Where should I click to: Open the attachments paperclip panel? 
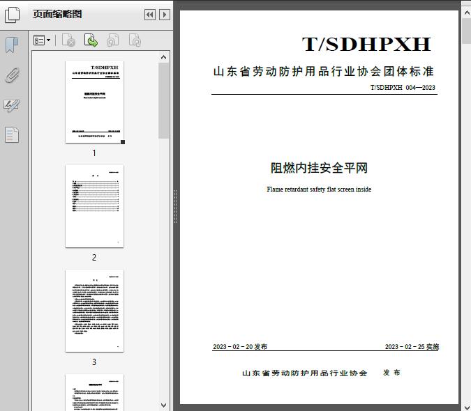click(x=13, y=75)
